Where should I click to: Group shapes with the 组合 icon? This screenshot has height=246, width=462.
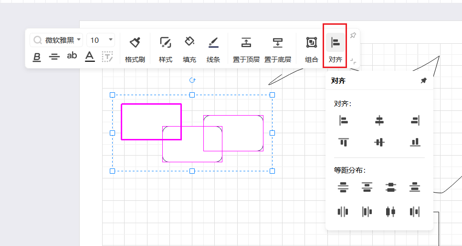point(311,43)
